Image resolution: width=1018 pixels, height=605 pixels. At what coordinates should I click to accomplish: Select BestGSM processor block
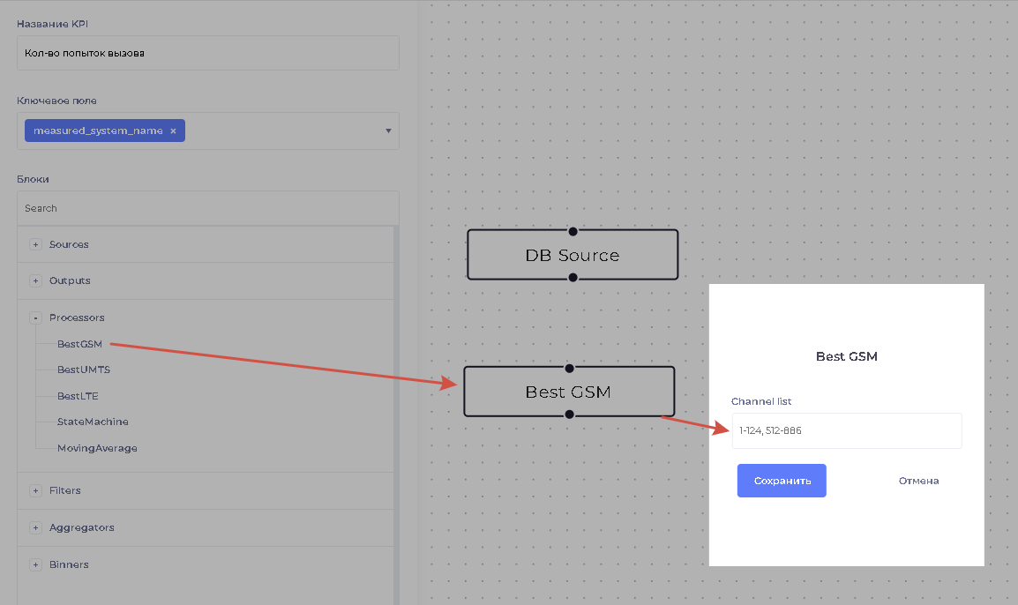coord(79,344)
